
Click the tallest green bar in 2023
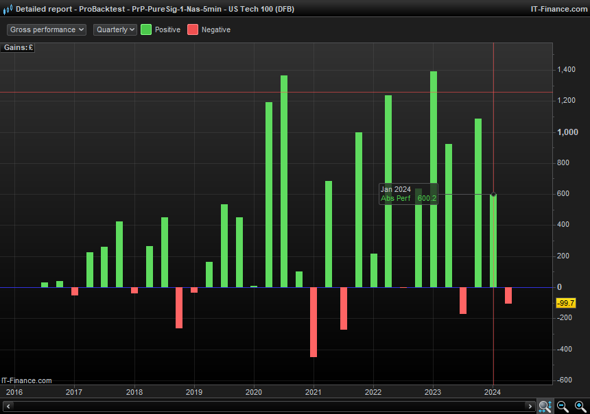[x=433, y=171]
